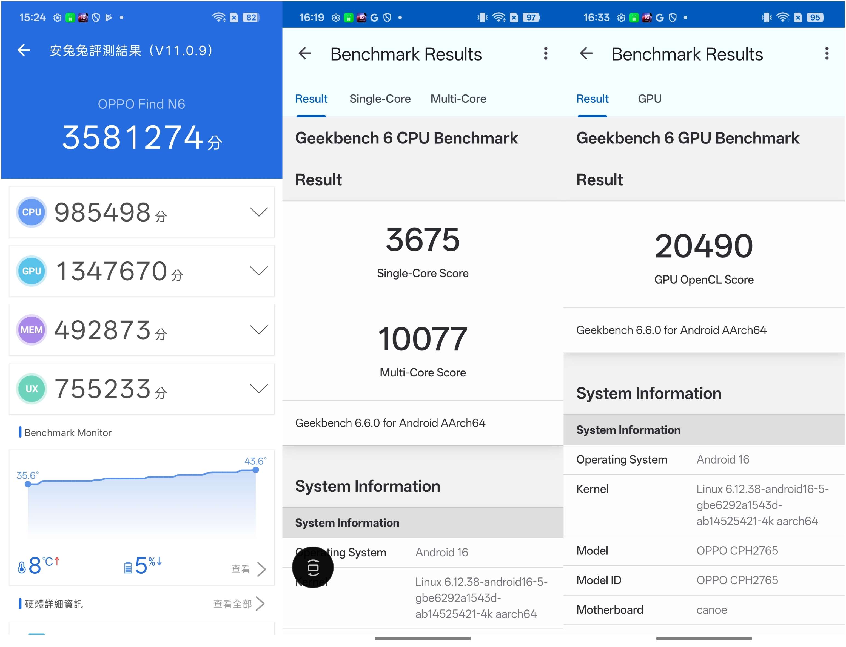Image resolution: width=846 pixels, height=647 pixels.
Task: Tap the back arrow on Geekbench CPU results
Action: point(305,54)
